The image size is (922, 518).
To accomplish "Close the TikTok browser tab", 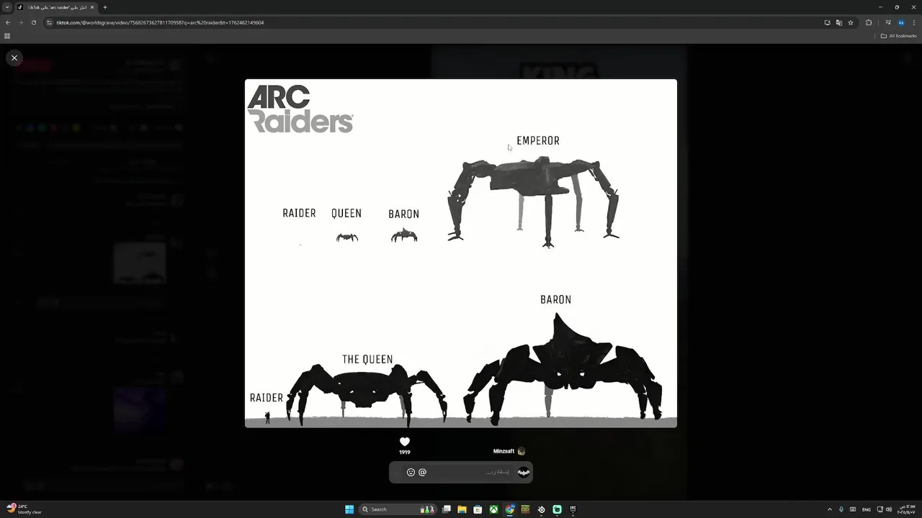I will [92, 7].
